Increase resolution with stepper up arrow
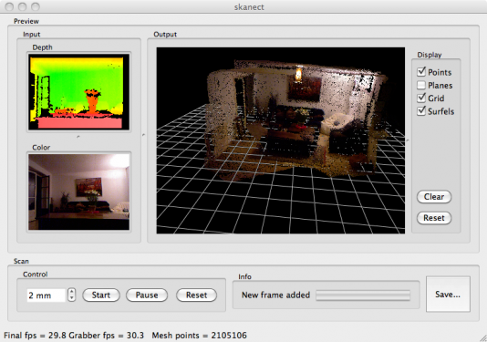This screenshot has height=342, width=487. (x=72, y=292)
